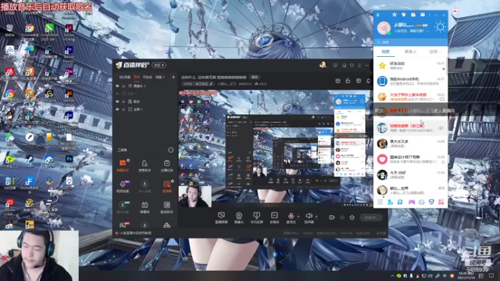Open 歌词助手 tool in toolbox

coord(166,207)
